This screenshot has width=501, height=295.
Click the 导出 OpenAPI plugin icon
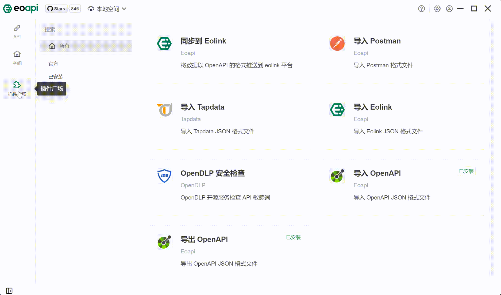pos(164,242)
